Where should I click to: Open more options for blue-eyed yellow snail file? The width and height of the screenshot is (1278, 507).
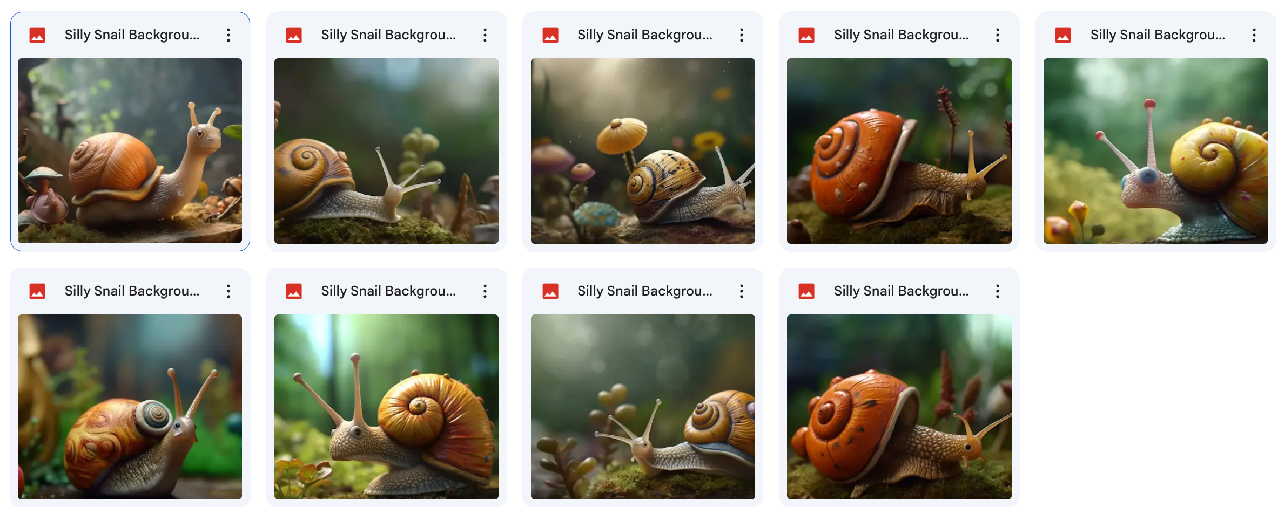pos(1254,35)
